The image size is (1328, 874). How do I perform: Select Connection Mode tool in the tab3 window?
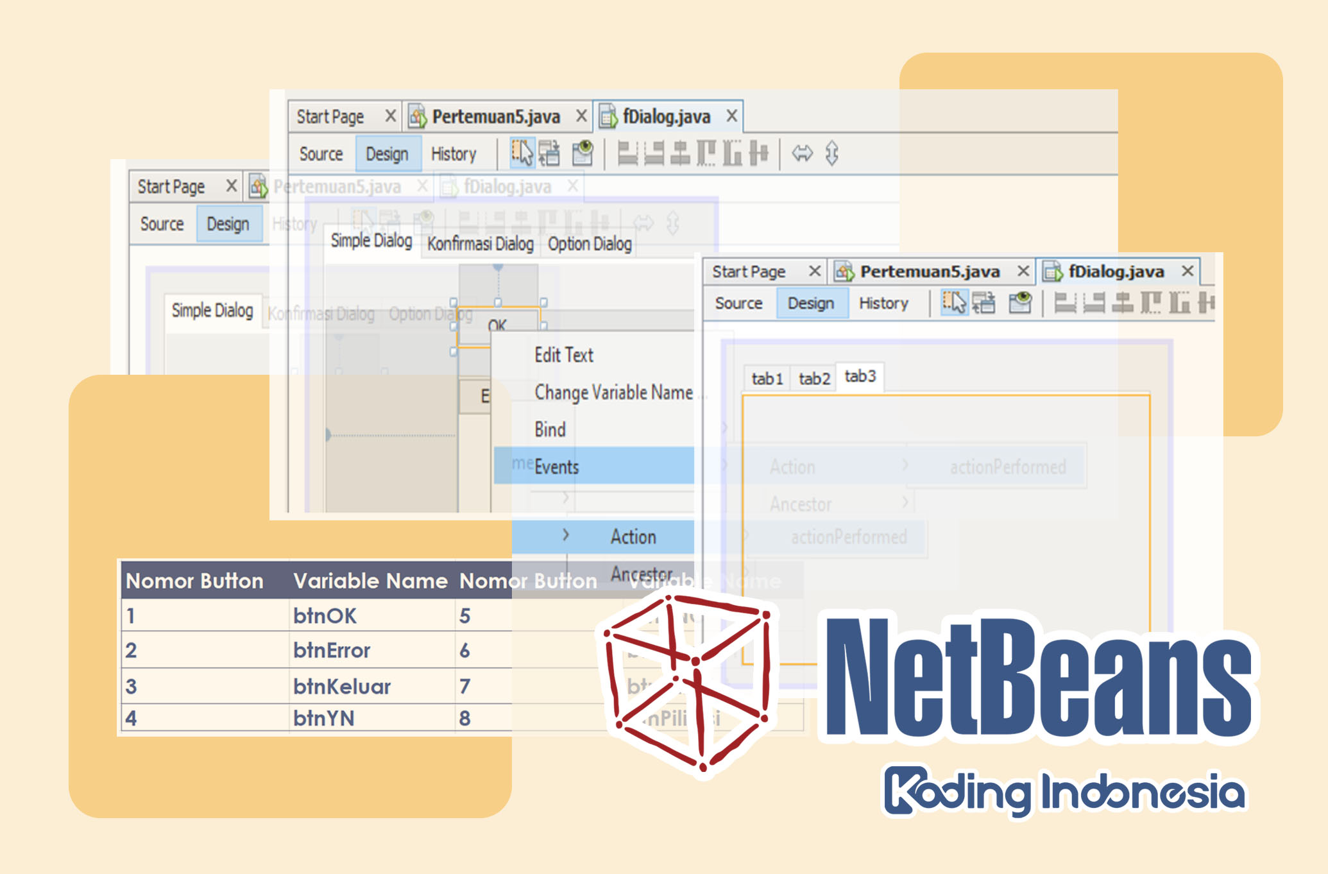click(983, 302)
